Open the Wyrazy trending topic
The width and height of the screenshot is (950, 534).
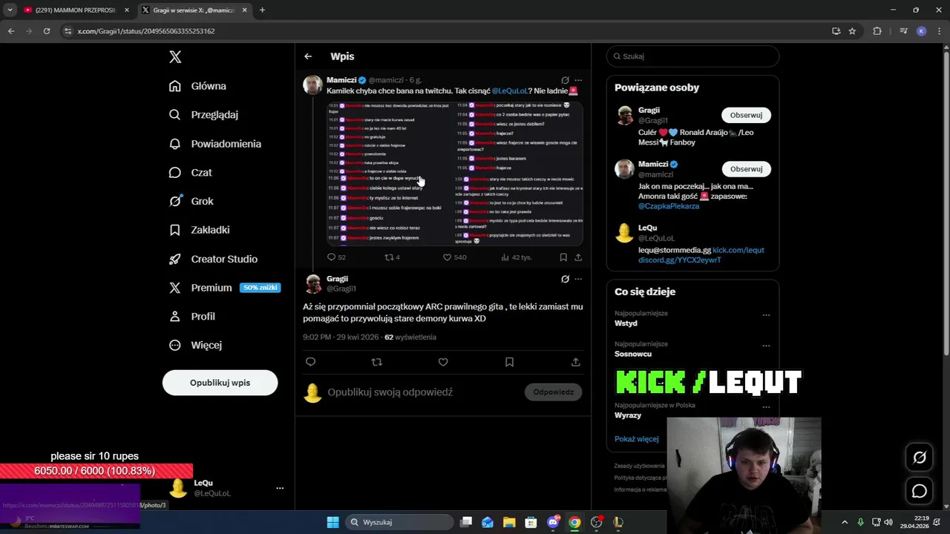628,415
